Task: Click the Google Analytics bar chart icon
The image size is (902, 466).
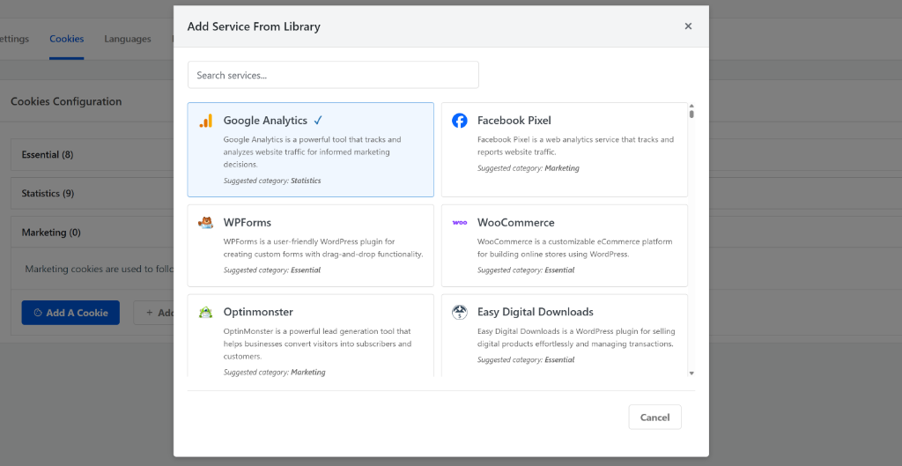Action: [x=206, y=121]
